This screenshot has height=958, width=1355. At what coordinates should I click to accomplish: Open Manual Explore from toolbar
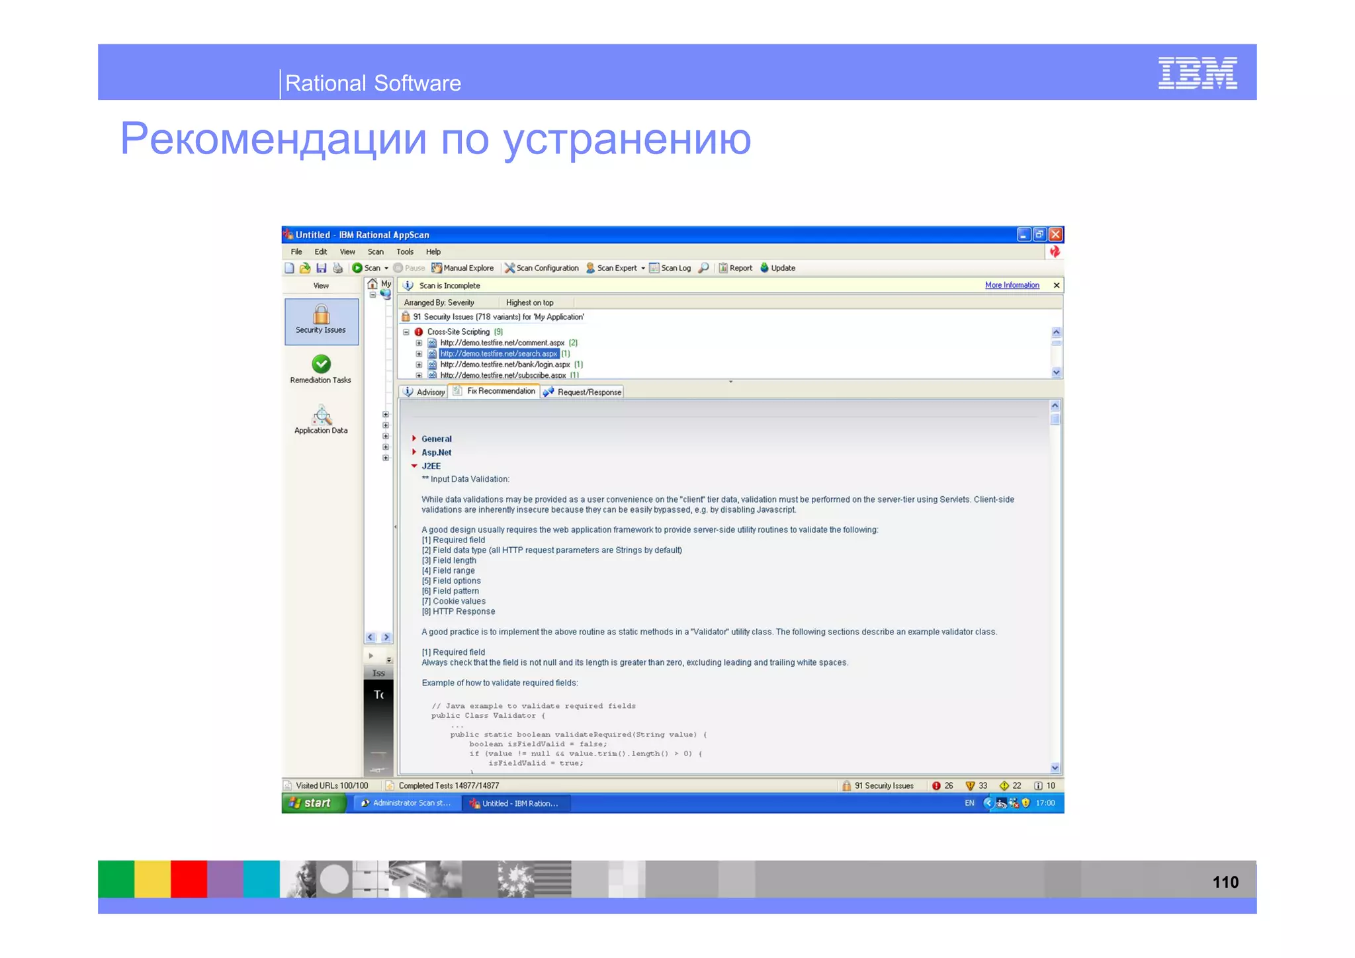(462, 268)
